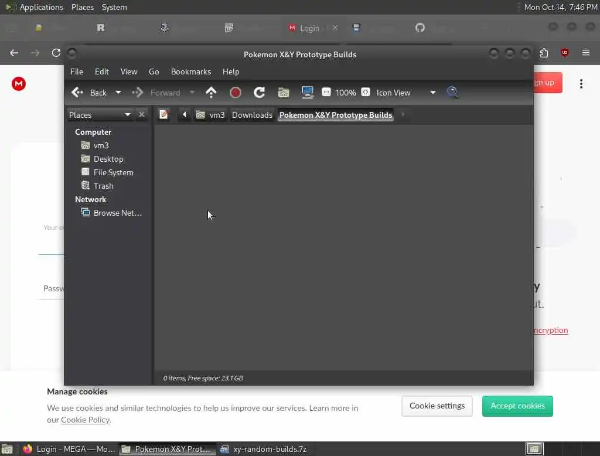
Task: Open the Edit menu
Action: click(x=102, y=72)
